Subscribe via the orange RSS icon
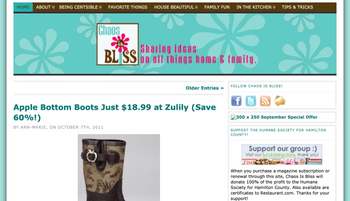Viewport: 350px width, 201px height. [x=265, y=101]
